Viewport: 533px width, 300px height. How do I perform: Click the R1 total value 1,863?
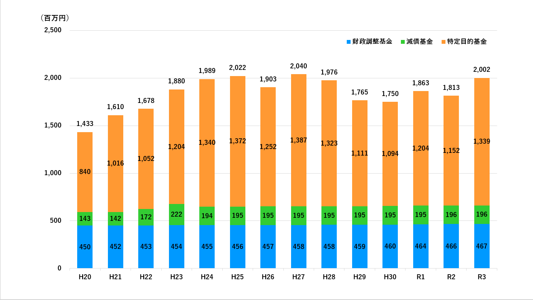[421, 83]
